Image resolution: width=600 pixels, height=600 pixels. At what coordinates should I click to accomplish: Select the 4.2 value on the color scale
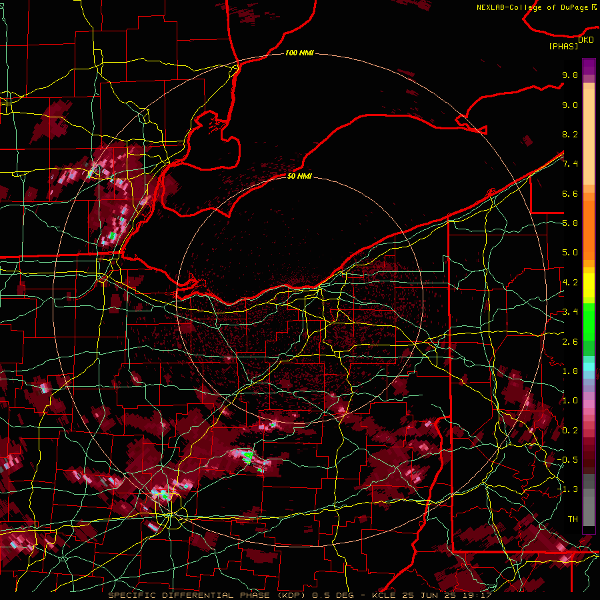coord(570,283)
